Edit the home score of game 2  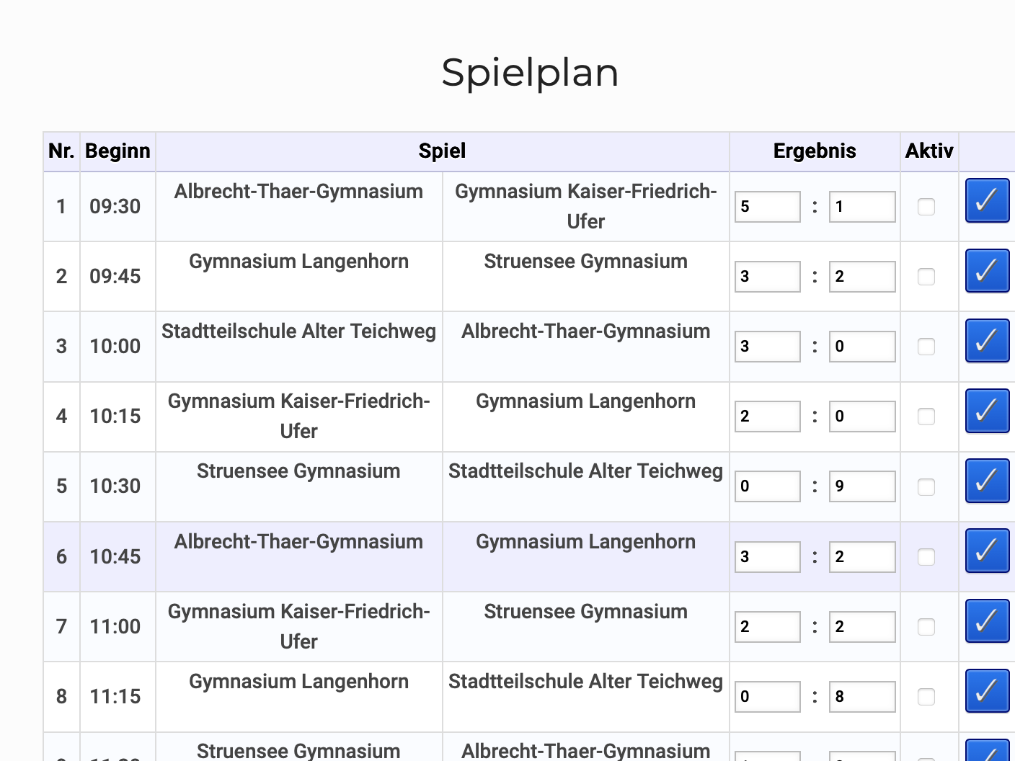(767, 277)
